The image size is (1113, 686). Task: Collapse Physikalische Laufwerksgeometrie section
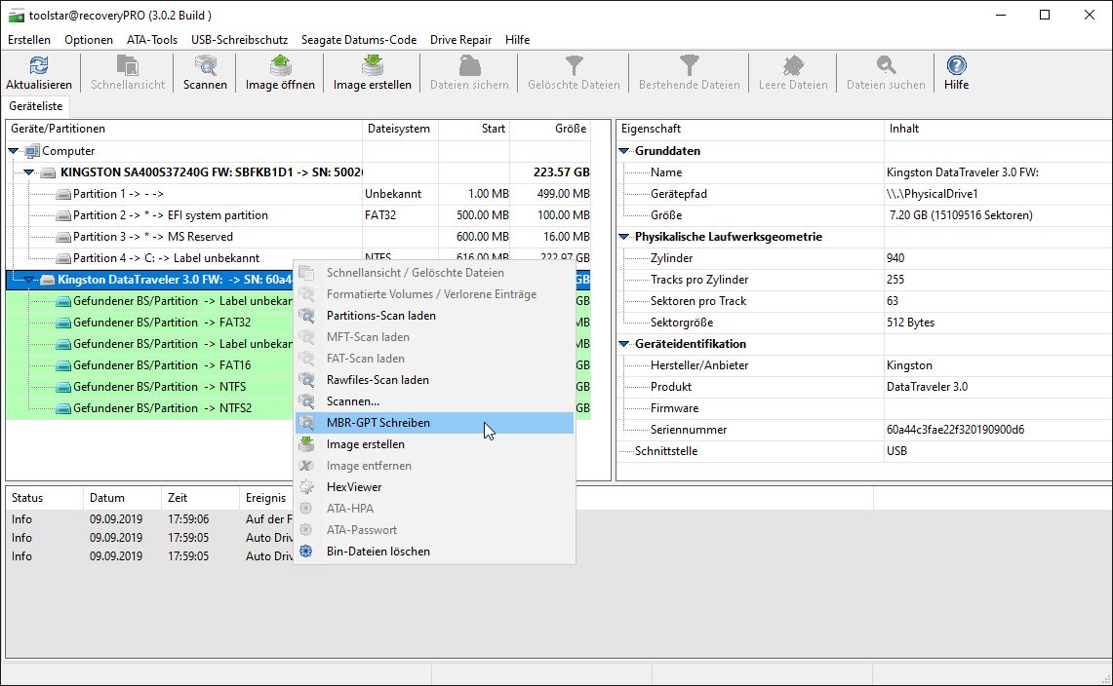[x=624, y=237]
